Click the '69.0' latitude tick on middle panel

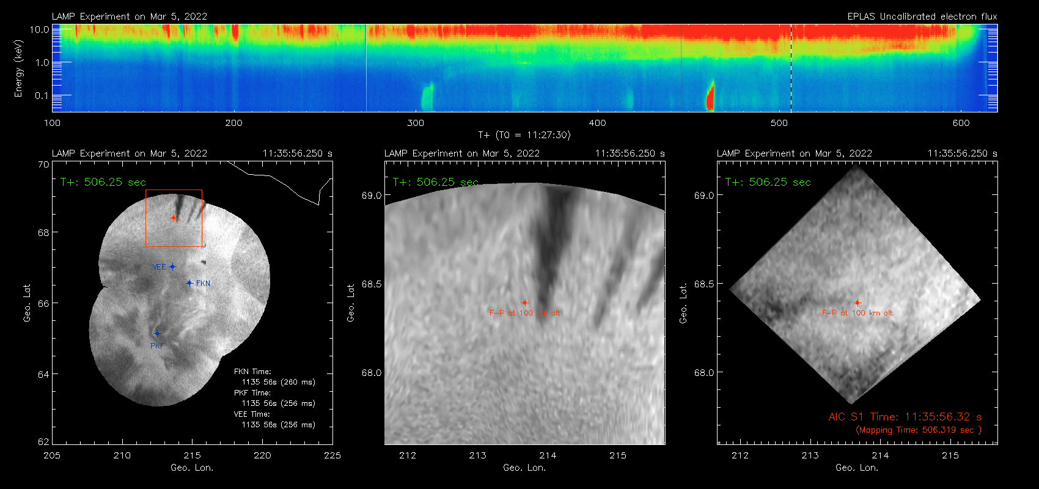tap(372, 196)
